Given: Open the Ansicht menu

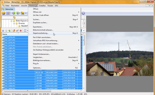Looking at the screenshot, I should coord(24,6).
